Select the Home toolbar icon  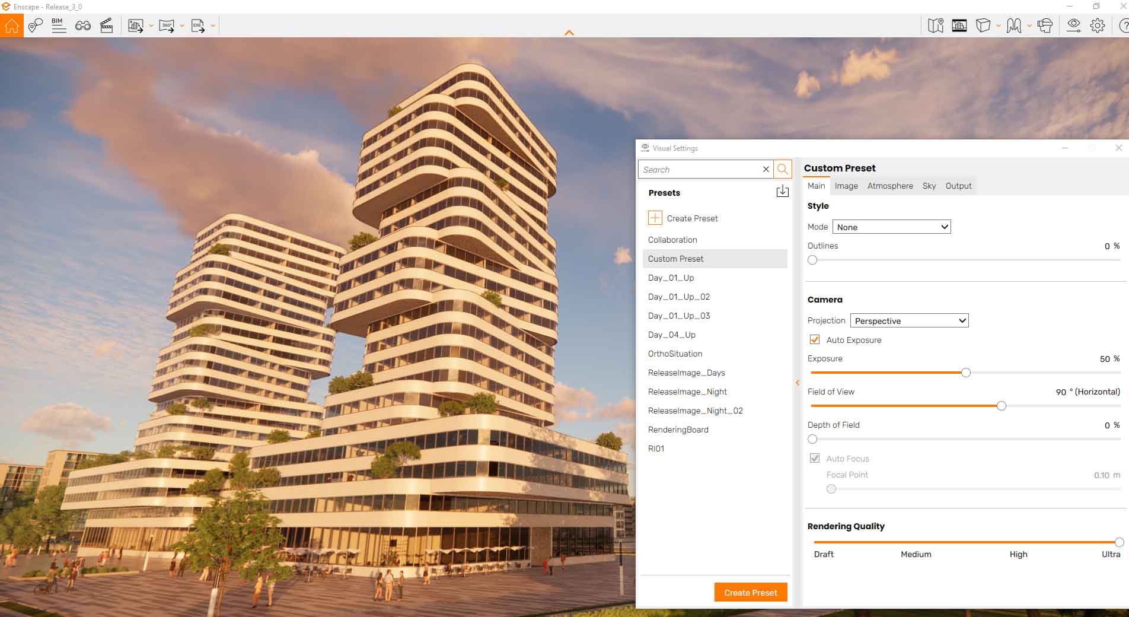pyautogui.click(x=12, y=25)
